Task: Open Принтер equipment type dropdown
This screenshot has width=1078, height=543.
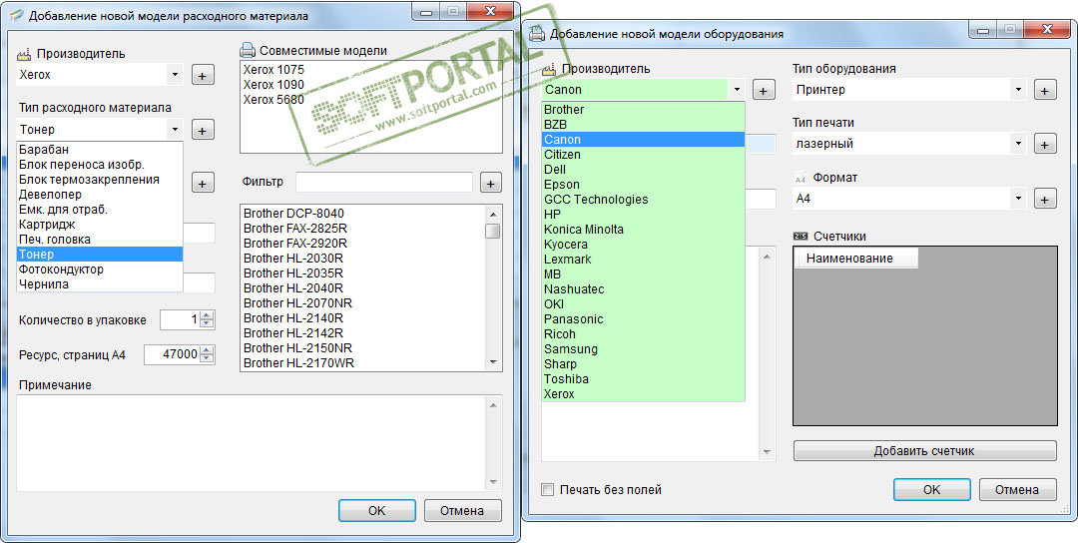Action: [1017, 90]
